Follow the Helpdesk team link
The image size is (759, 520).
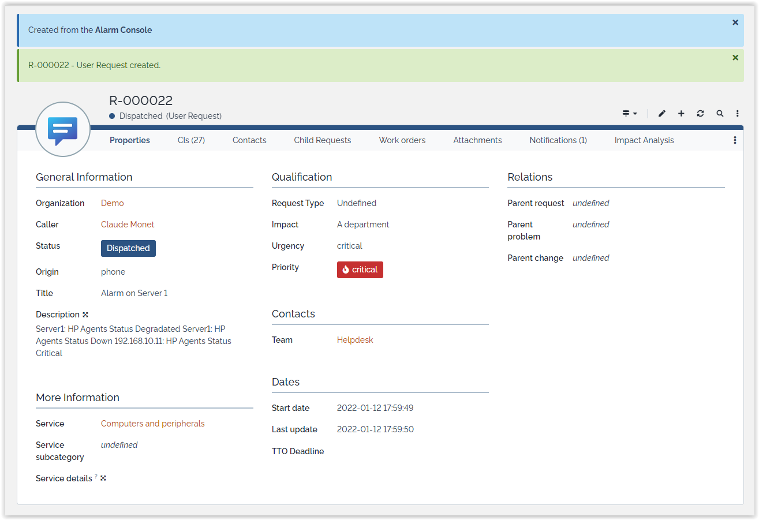355,340
